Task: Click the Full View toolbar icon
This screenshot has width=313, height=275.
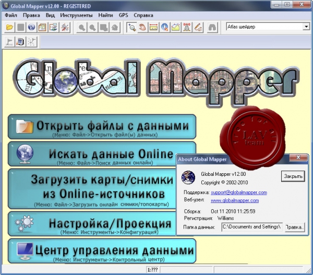Action: 104,27
